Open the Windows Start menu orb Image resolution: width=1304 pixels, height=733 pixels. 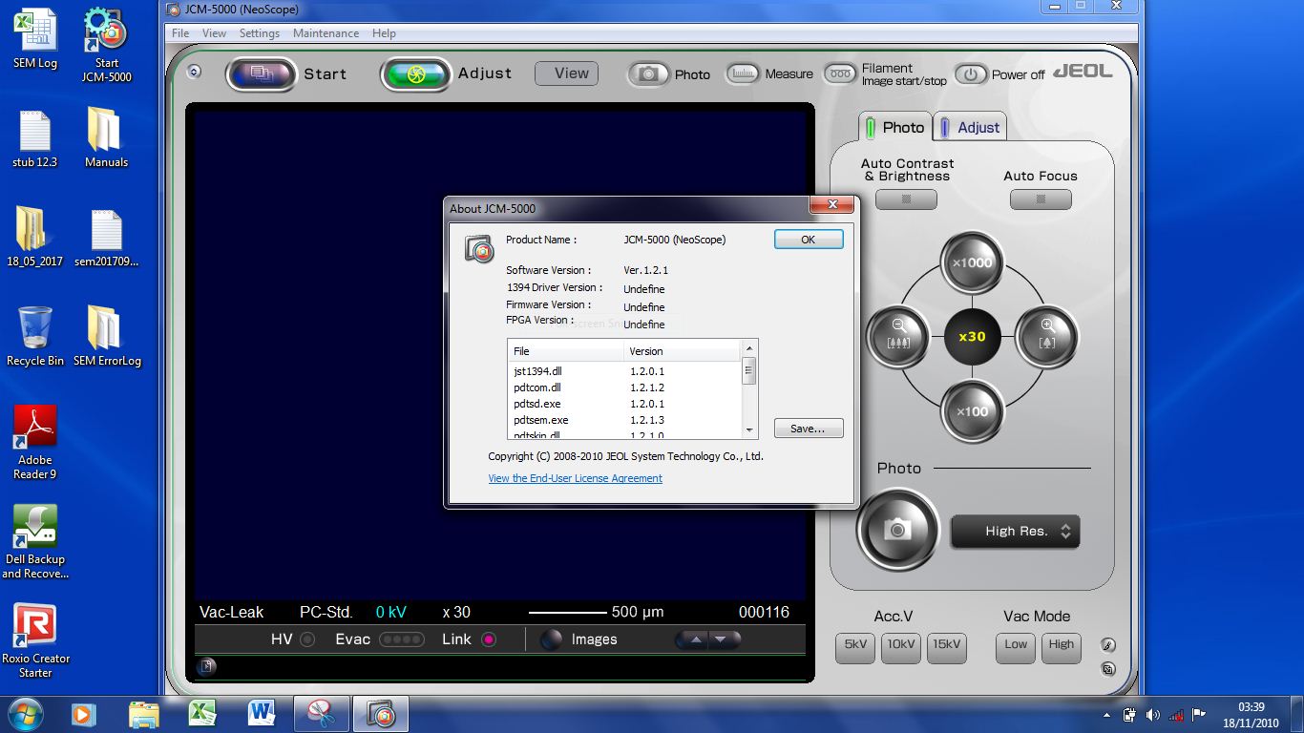point(26,713)
